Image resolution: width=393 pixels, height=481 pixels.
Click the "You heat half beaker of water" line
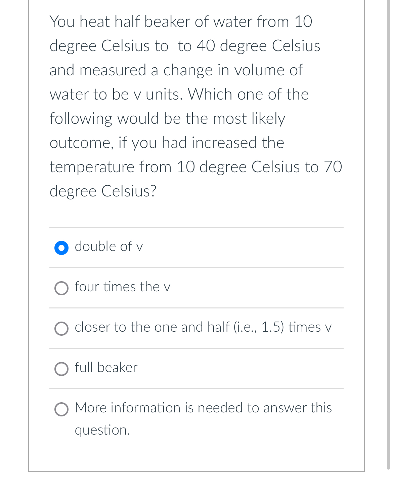tap(181, 22)
